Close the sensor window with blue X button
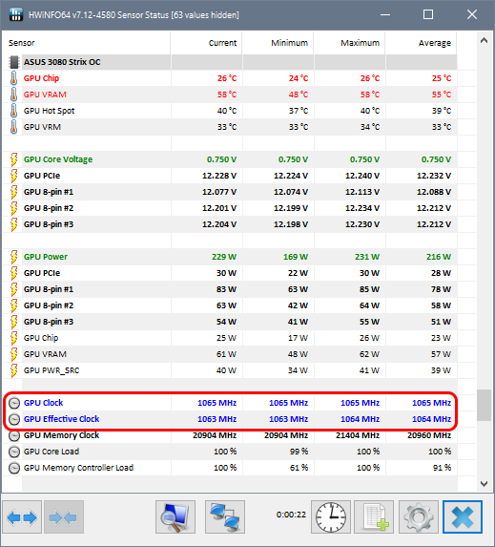This screenshot has width=495, height=547. pyautogui.click(x=463, y=517)
